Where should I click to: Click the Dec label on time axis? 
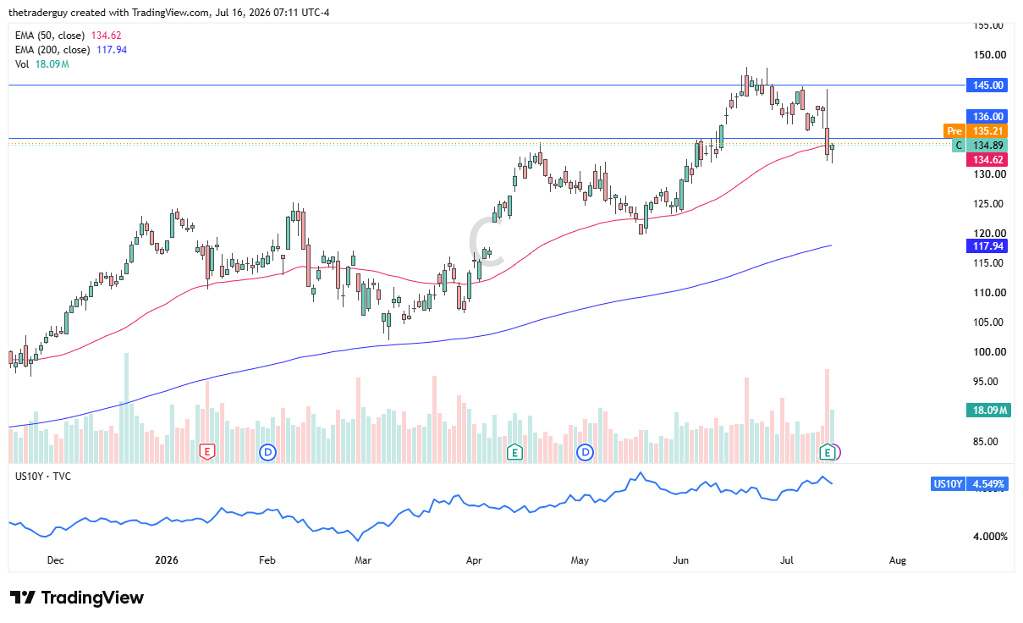[55, 560]
